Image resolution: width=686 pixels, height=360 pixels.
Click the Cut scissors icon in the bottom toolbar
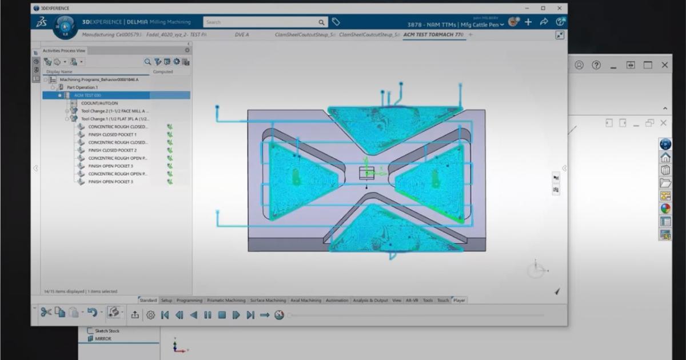click(46, 313)
